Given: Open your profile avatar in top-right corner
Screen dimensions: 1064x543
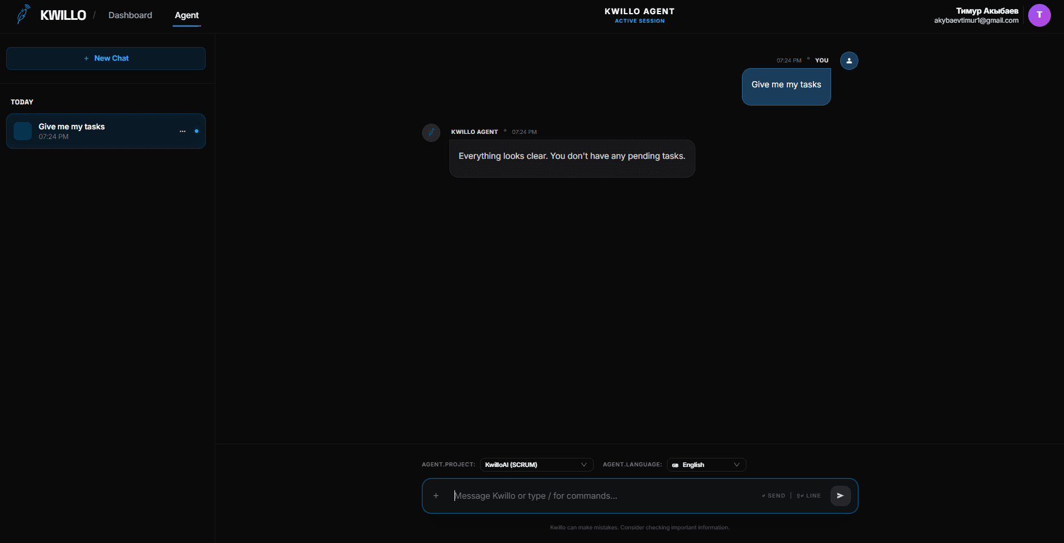Looking at the screenshot, I should click(1039, 15).
